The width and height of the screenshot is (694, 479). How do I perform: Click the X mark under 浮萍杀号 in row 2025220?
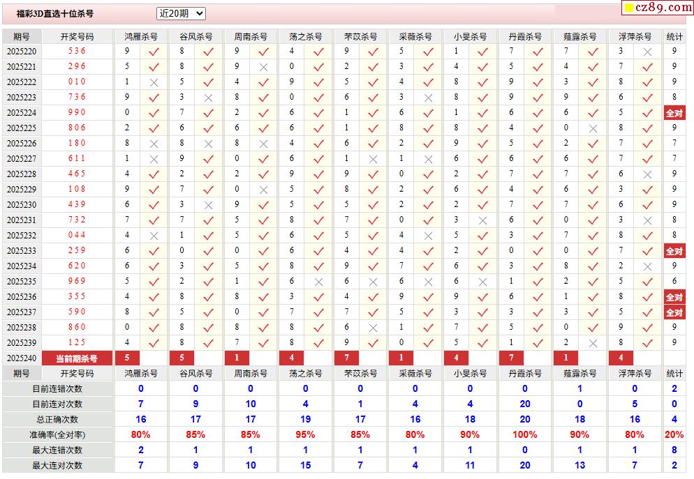tap(647, 52)
